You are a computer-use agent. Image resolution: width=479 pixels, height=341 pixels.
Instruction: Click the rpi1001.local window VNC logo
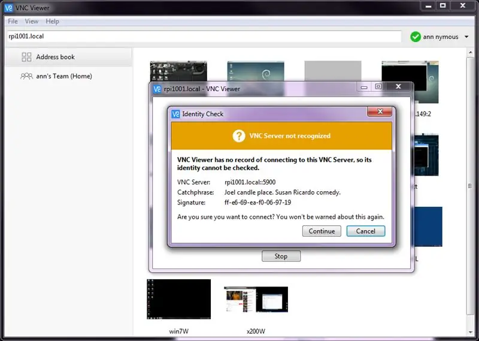point(157,89)
